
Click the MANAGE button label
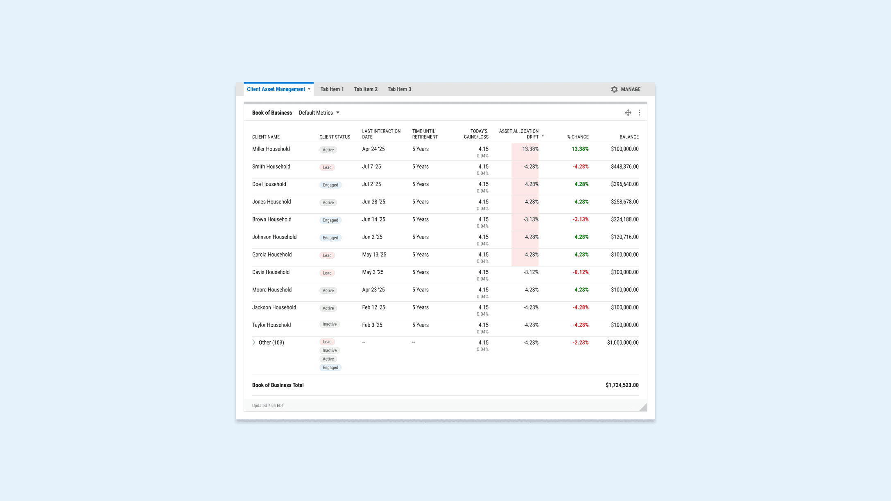point(631,89)
